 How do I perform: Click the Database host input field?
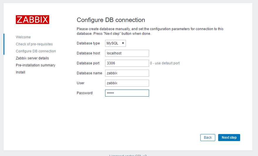tap(127, 53)
